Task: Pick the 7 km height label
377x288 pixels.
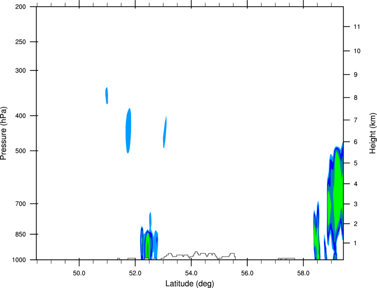Action: tap(356, 120)
